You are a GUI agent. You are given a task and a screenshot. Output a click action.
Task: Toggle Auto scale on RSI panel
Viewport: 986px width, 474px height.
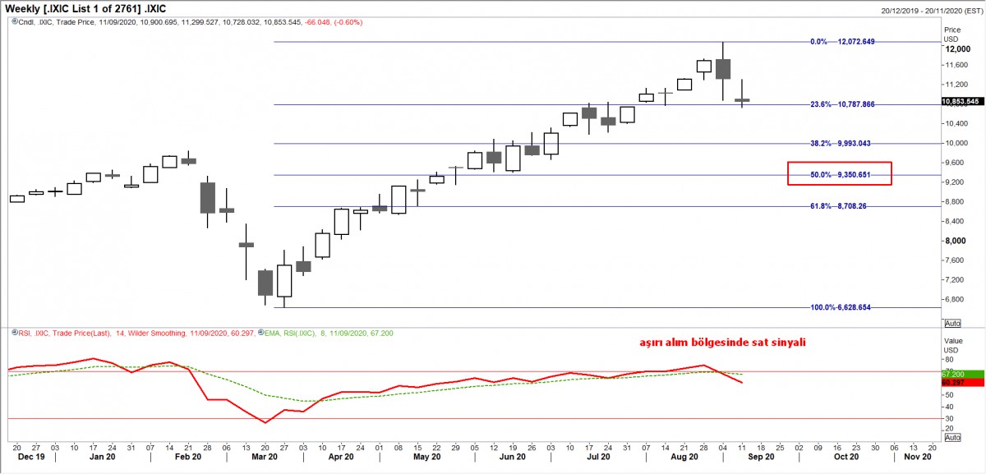click(952, 438)
